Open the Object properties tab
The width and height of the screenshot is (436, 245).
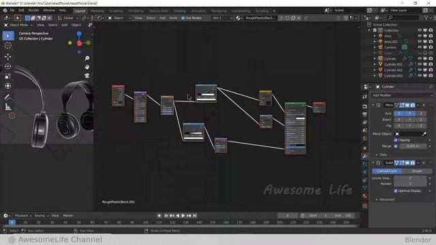pyautogui.click(x=365, y=148)
